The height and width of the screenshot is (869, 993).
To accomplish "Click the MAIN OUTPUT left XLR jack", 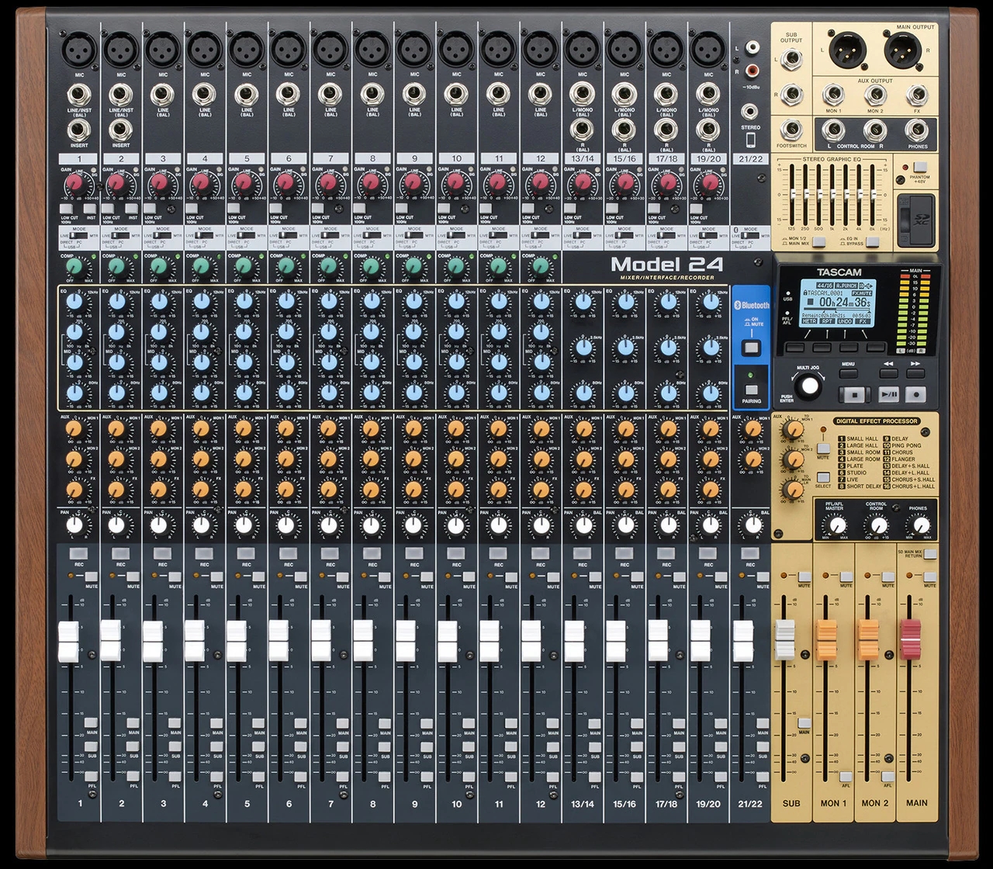I will (846, 52).
